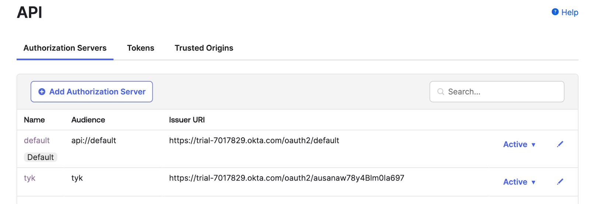Click the Audience column header
This screenshot has height=204, width=590.
coord(88,120)
